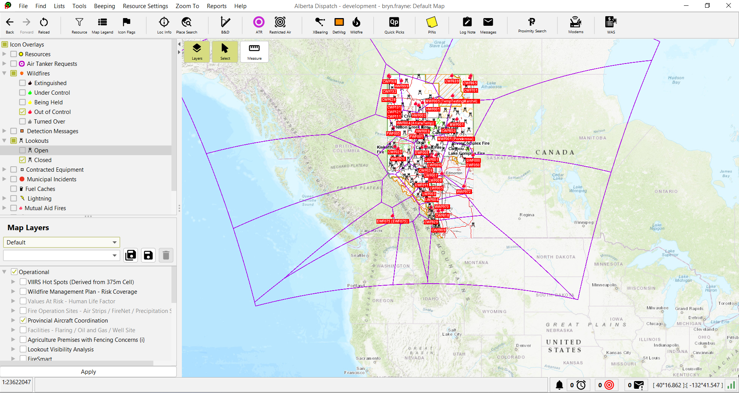Enable the Open lookouts checkbox
This screenshot has height=393, width=739.
pyautogui.click(x=22, y=151)
